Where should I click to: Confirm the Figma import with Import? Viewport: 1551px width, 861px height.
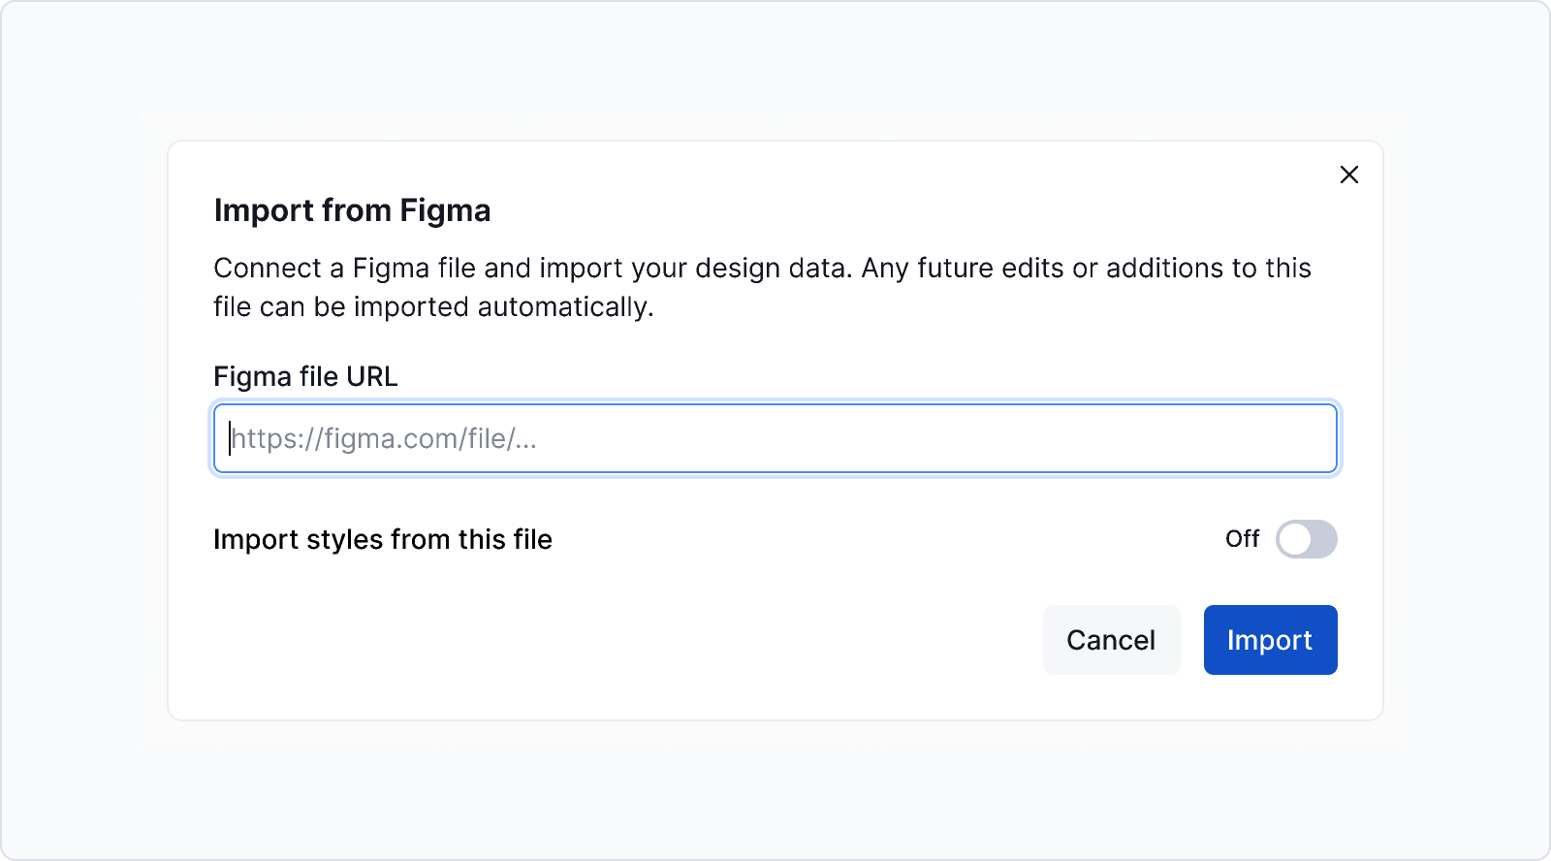1270,640
